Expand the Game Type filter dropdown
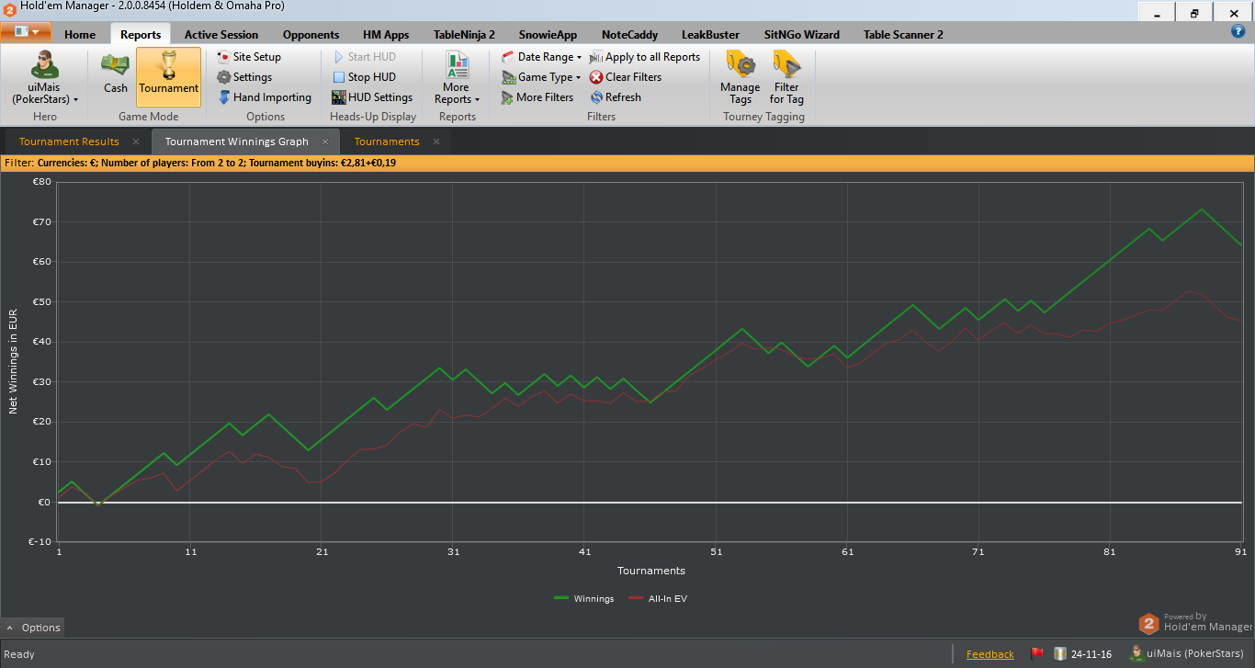Screen dimensions: 1255x668 click(541, 77)
